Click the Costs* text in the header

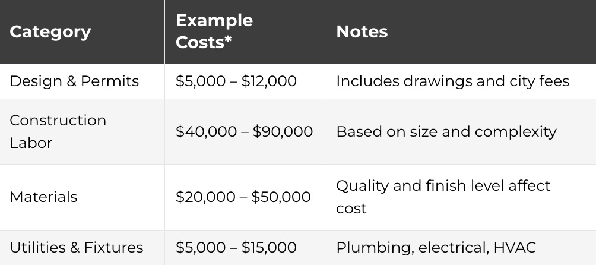(204, 43)
